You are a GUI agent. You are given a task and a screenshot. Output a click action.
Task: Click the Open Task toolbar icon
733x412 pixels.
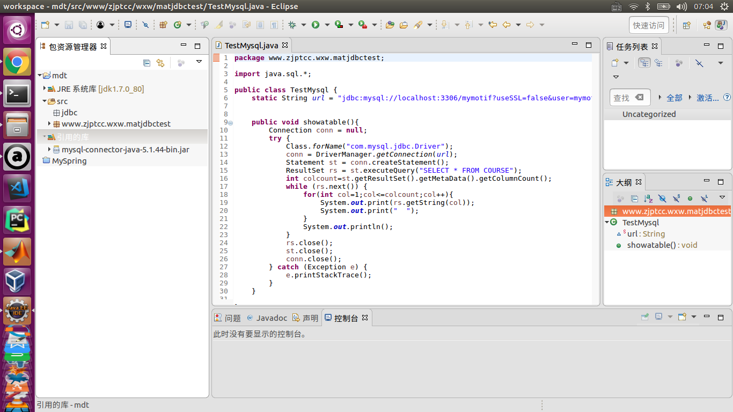point(404,25)
